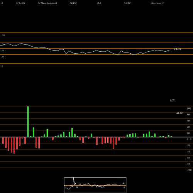Click the MR heading above the bar chart
193x193 pixels.
172,100
